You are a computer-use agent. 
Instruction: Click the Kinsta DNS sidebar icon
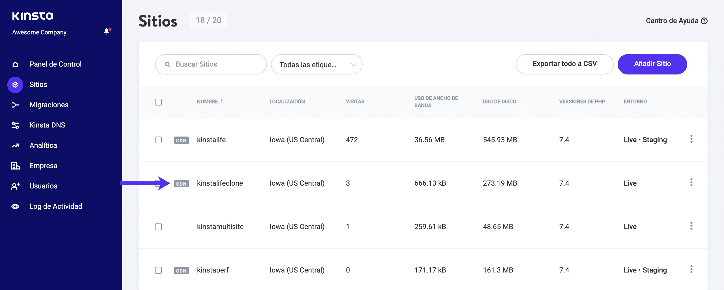15,125
